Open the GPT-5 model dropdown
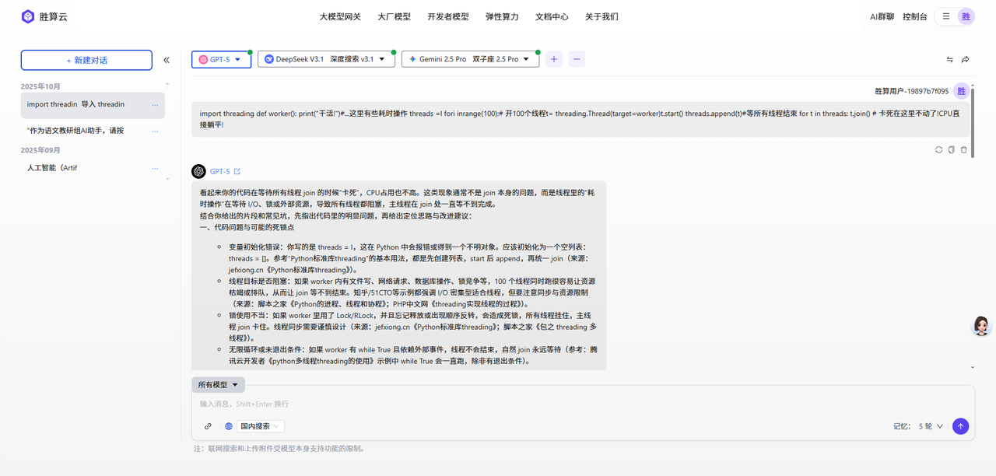The width and height of the screenshot is (996, 476). [x=222, y=59]
